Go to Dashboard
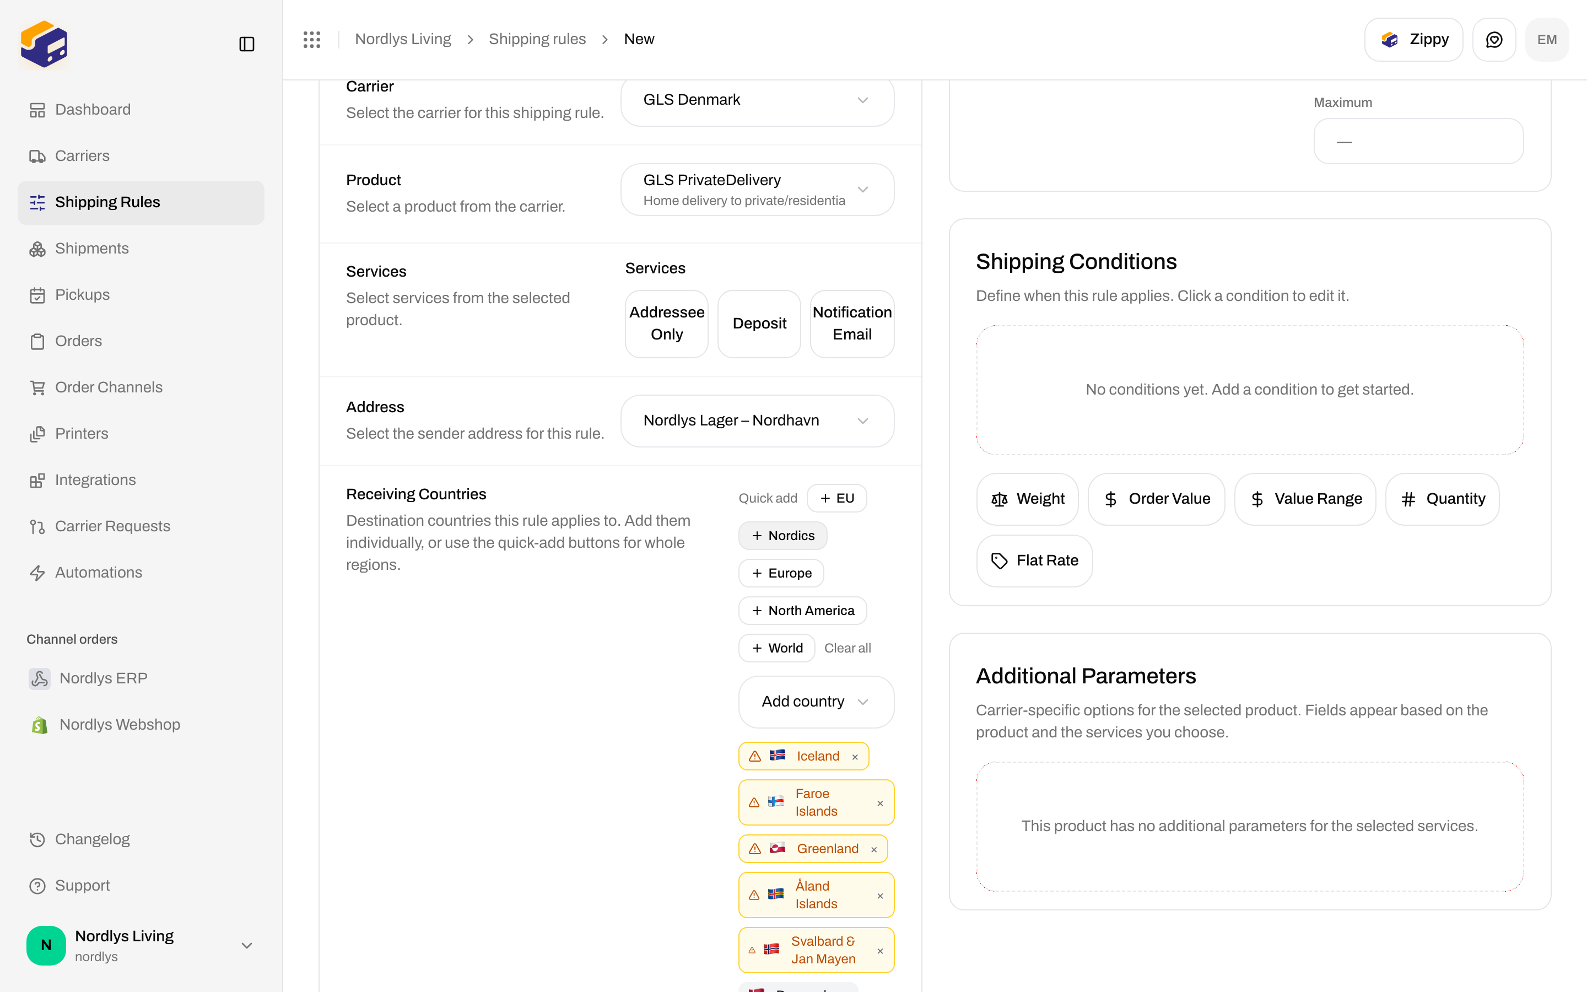 point(141,110)
